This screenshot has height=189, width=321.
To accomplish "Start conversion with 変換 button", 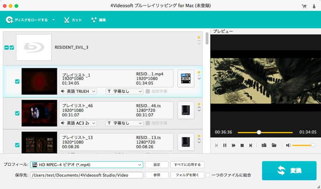I will point(289,171).
